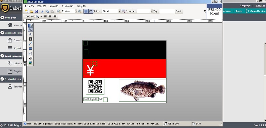Screen dimensions: 266x128
Task: Click the right-side vertical scrollbar
Action: tap(265, 82)
